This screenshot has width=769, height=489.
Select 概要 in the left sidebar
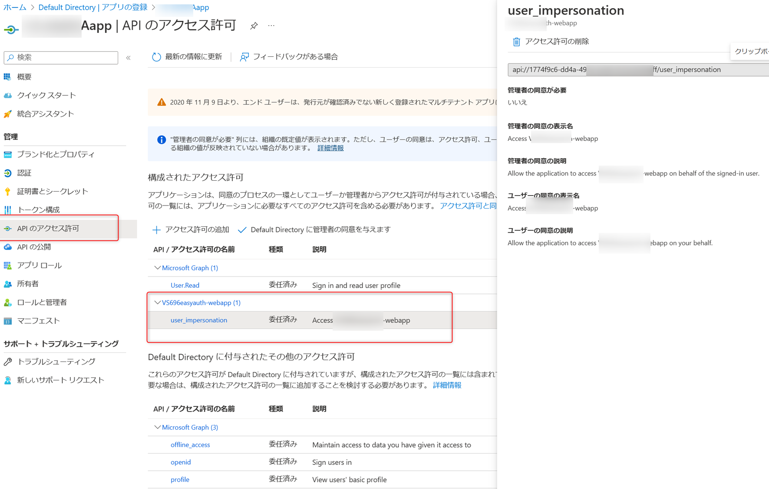click(x=24, y=76)
